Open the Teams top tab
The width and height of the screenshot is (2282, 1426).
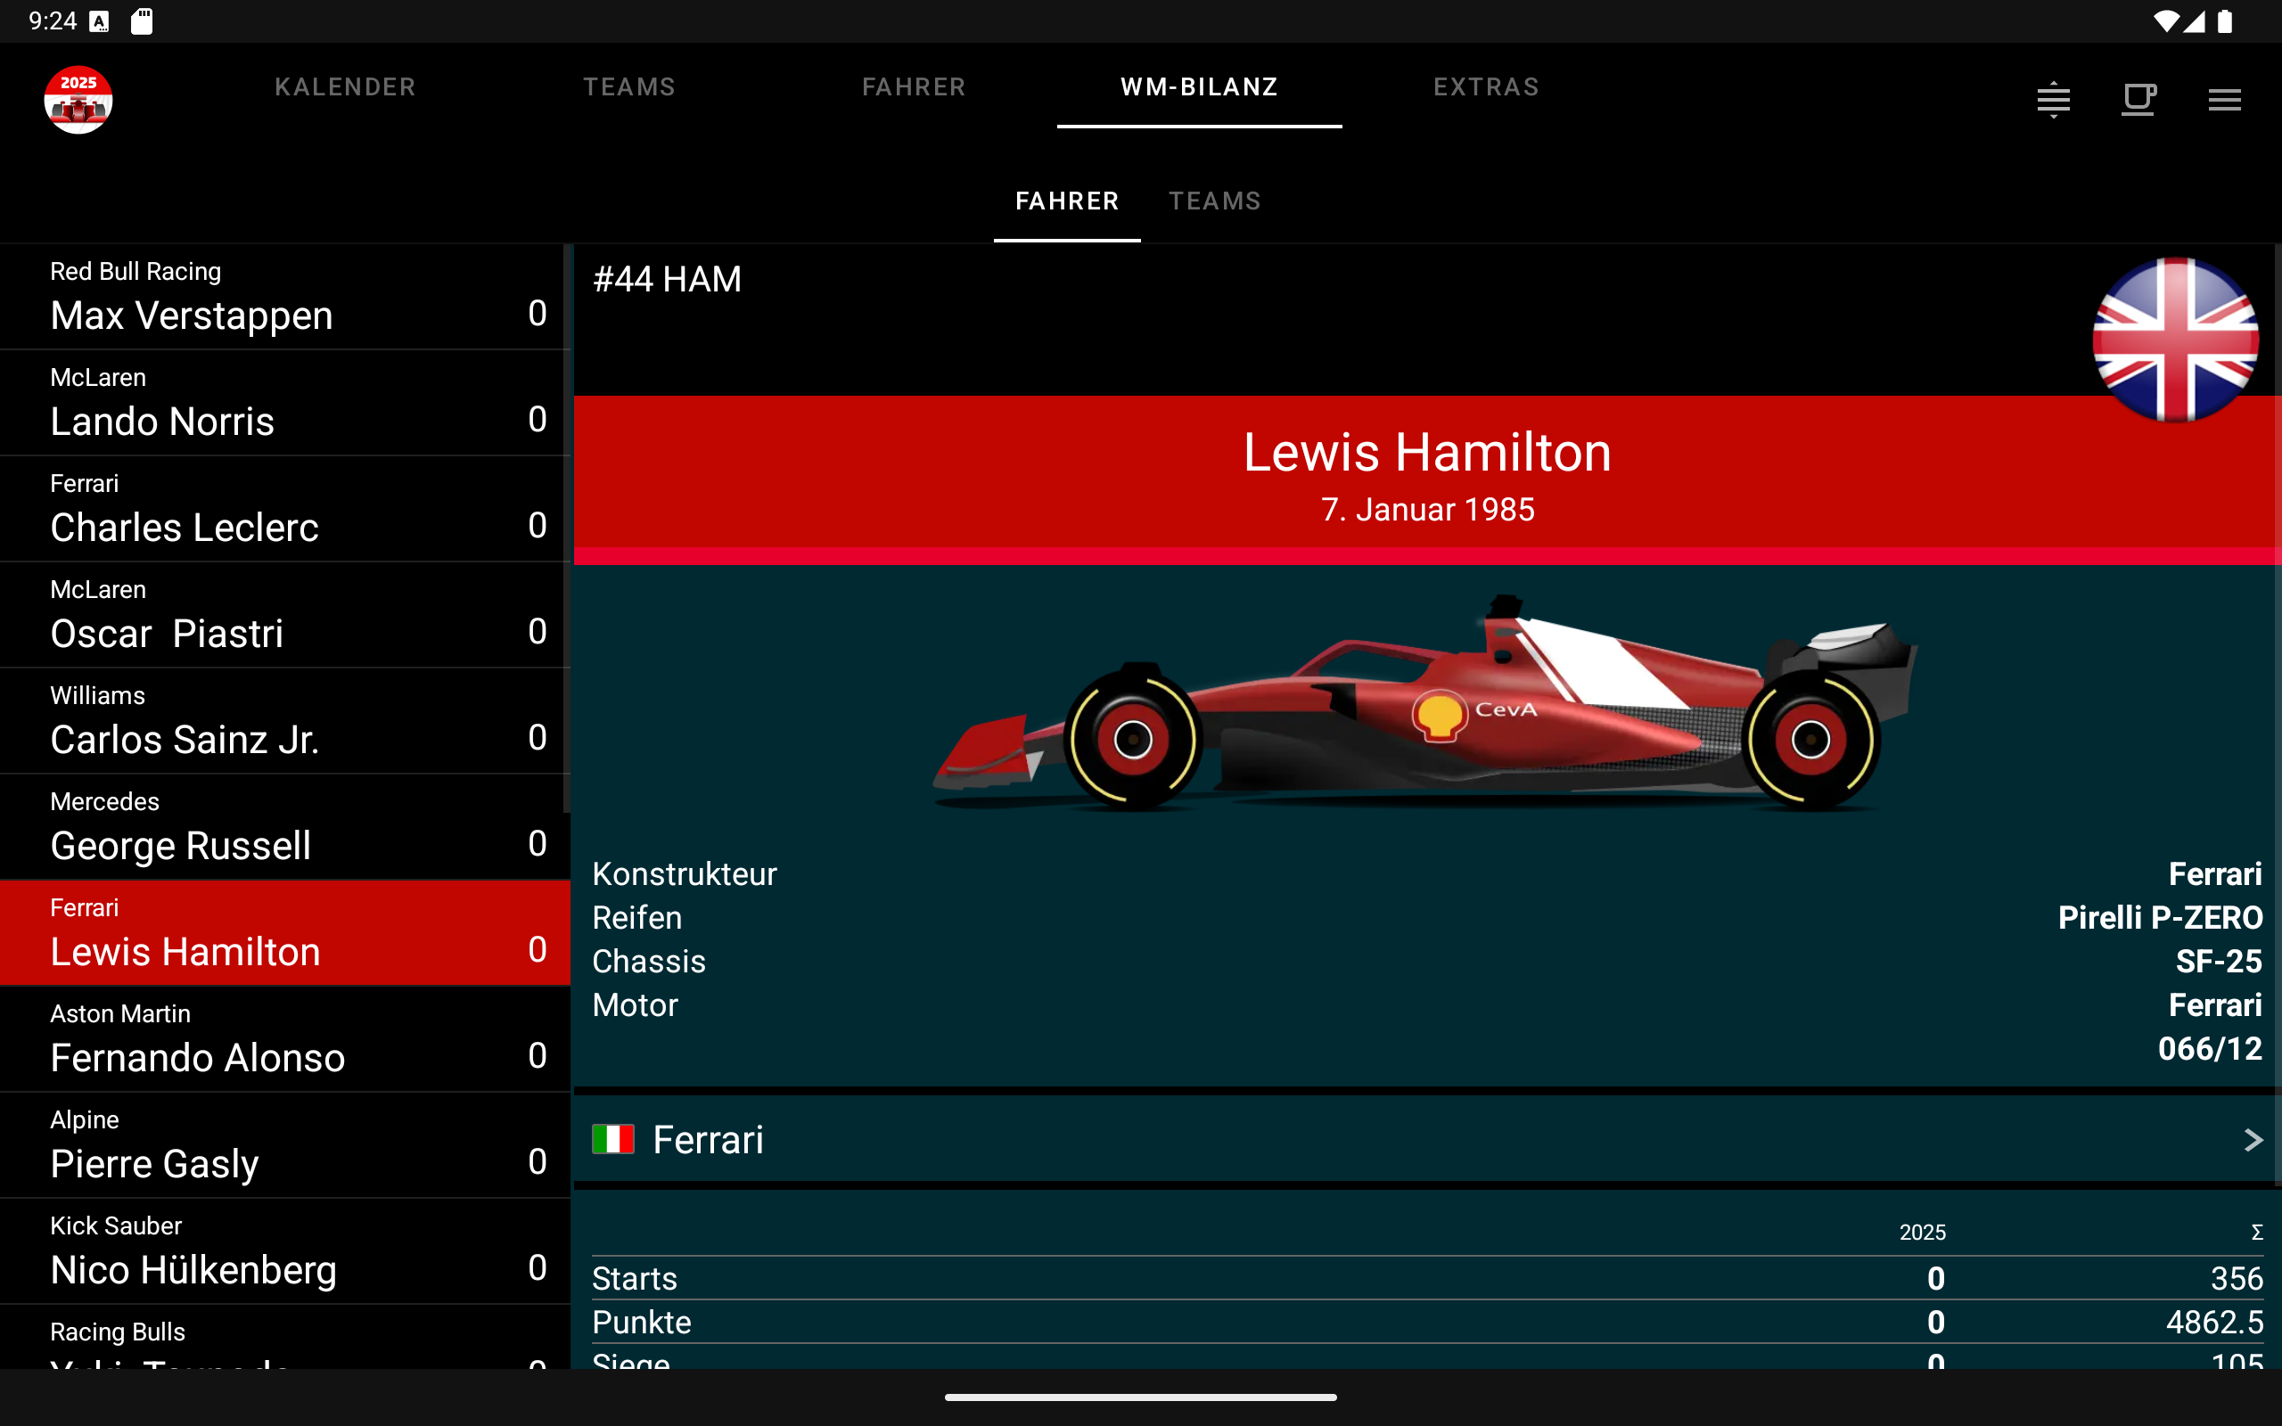click(629, 86)
